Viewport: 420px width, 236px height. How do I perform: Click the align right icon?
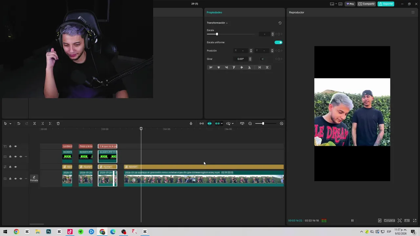click(226, 68)
